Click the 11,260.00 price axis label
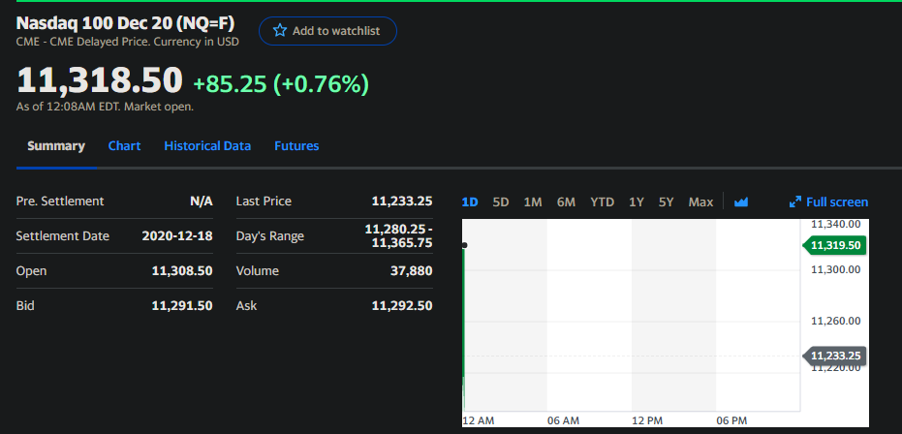The height and width of the screenshot is (434, 902). [836, 321]
